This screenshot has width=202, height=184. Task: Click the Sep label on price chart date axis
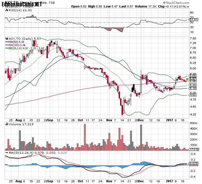[x=50, y=120]
